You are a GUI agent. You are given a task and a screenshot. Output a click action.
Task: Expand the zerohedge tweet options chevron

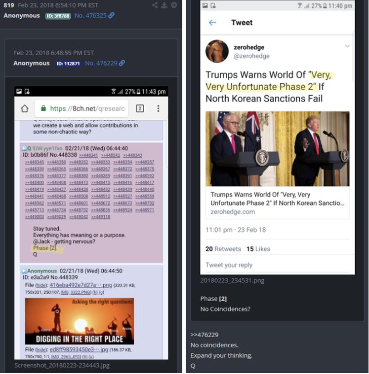click(347, 46)
